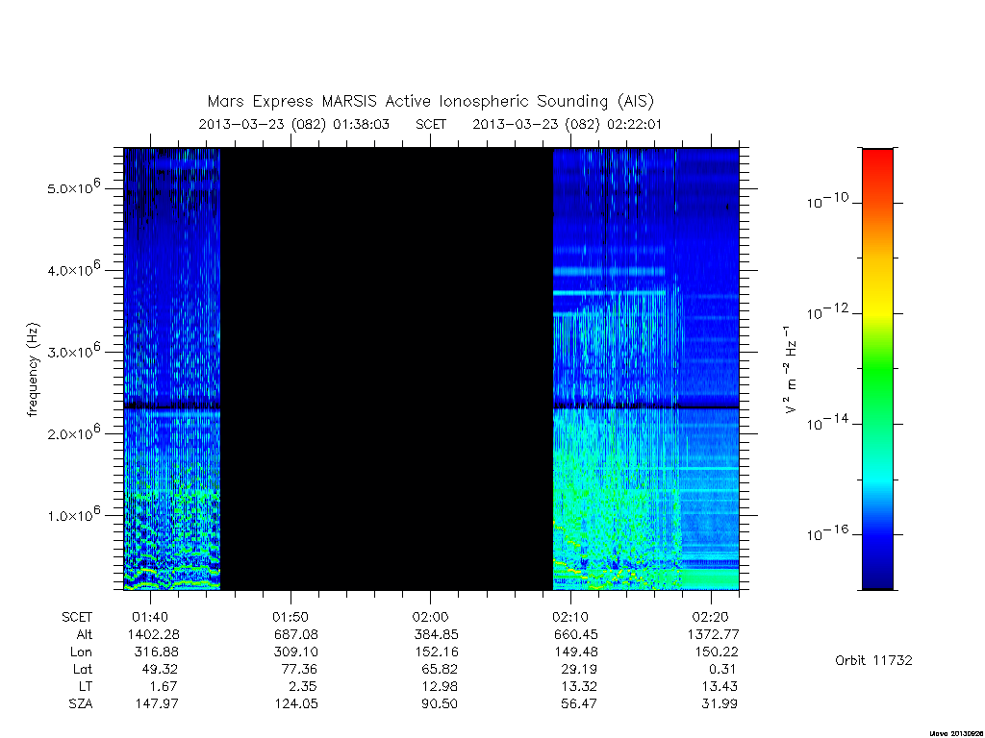985x738 pixels.
Task: Click the end timestamp 02:22:01 in the subtitle
Action: [635, 124]
